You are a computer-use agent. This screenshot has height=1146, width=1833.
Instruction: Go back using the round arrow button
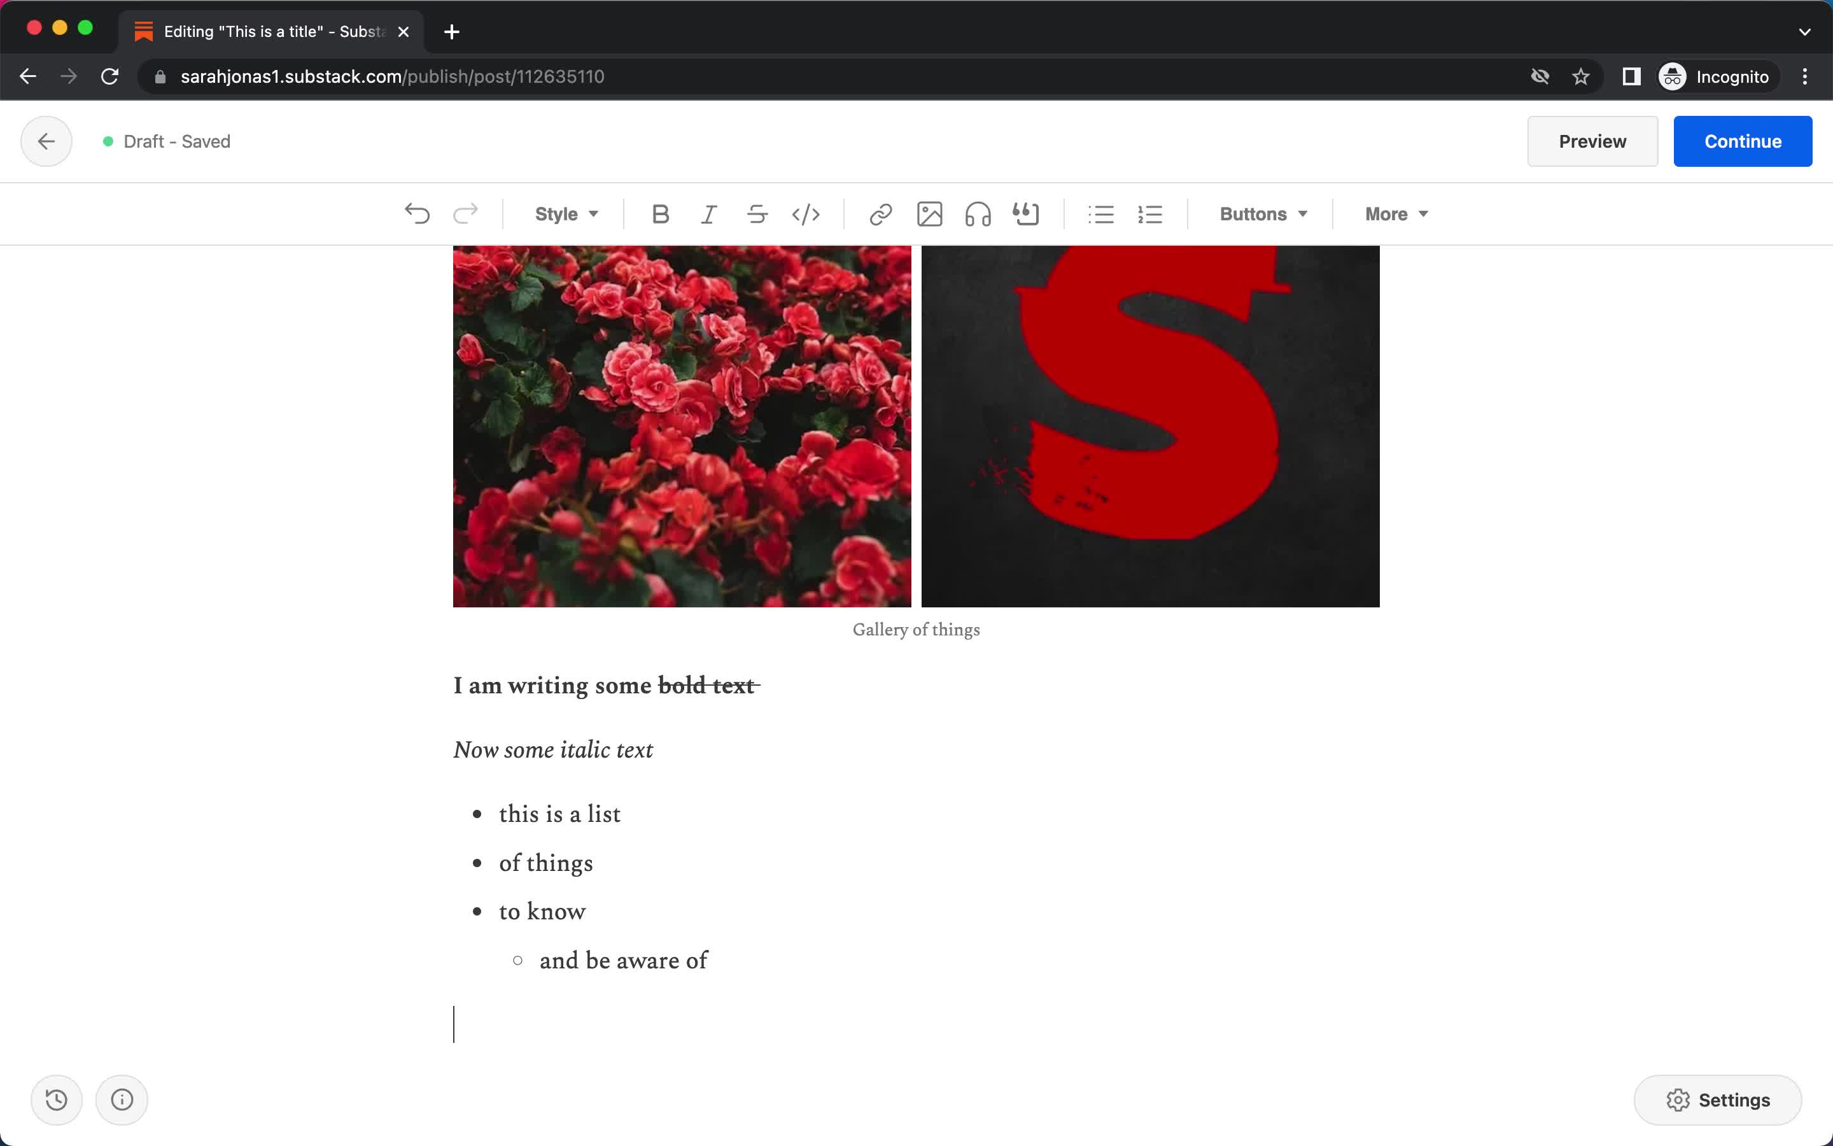point(46,141)
